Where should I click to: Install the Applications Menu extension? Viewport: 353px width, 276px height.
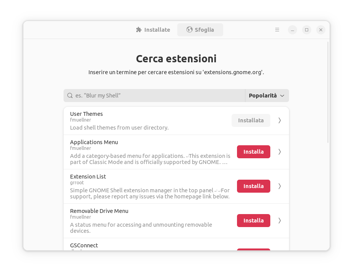(x=253, y=152)
